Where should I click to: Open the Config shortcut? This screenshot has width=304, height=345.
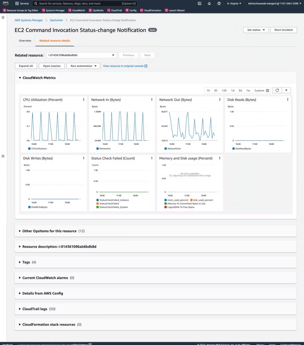[131, 10]
